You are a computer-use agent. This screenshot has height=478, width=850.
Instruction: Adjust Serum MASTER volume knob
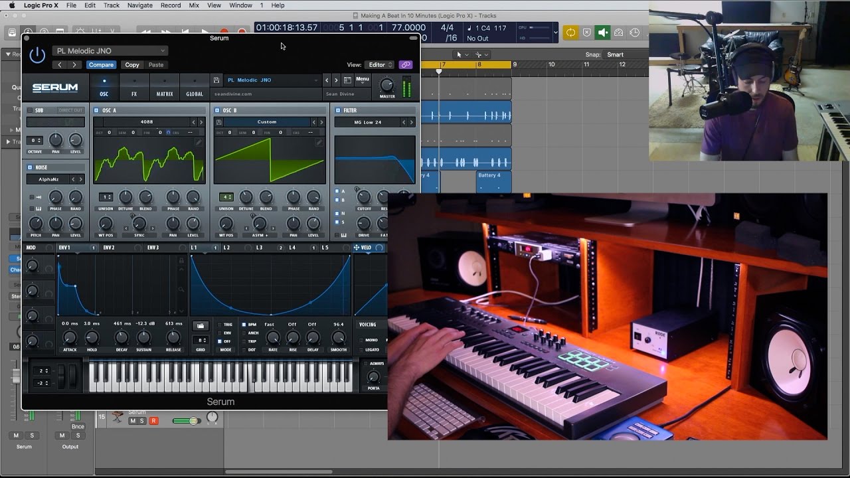pyautogui.click(x=386, y=84)
